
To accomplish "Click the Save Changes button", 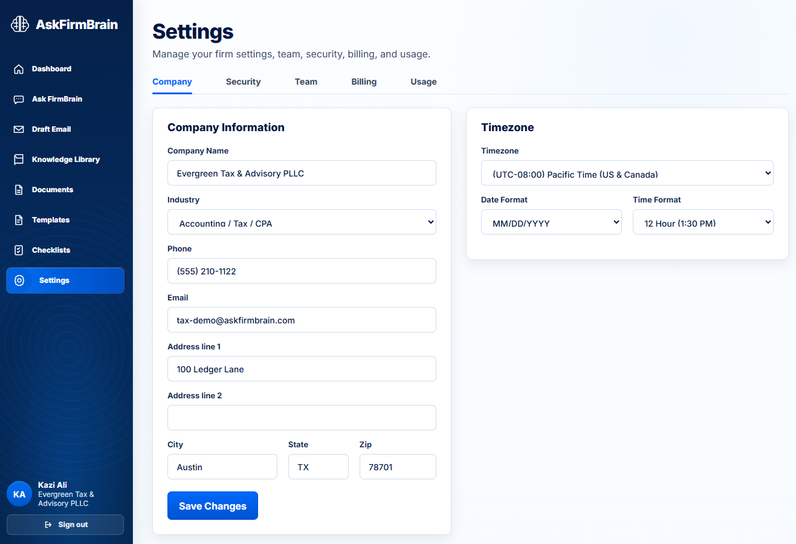I will (x=213, y=505).
